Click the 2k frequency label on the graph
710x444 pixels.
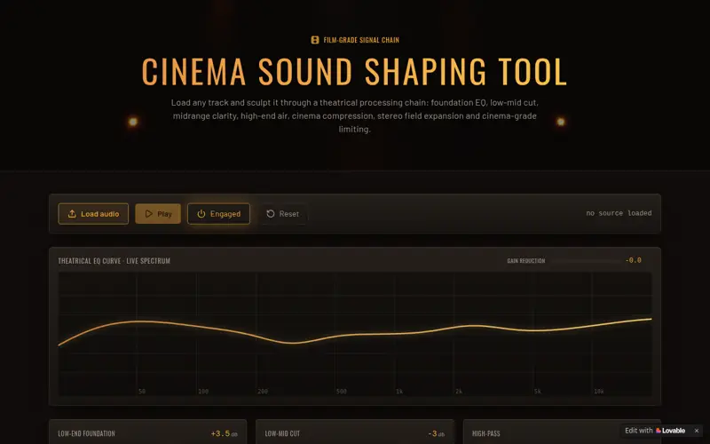coord(459,391)
